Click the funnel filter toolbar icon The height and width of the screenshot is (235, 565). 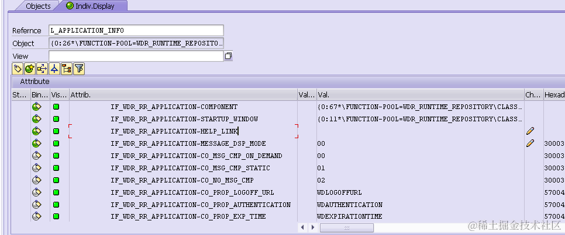click(78, 68)
